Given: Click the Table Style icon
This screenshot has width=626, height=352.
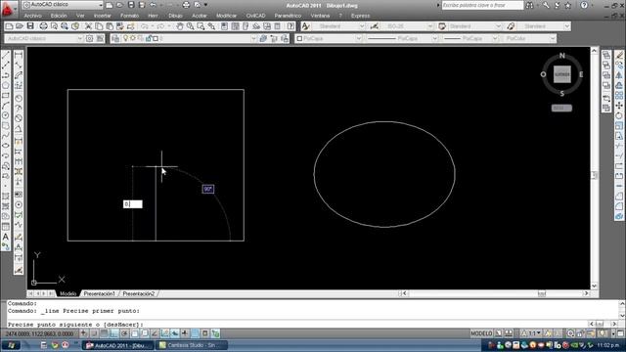Looking at the screenshot, I should click(442, 26).
